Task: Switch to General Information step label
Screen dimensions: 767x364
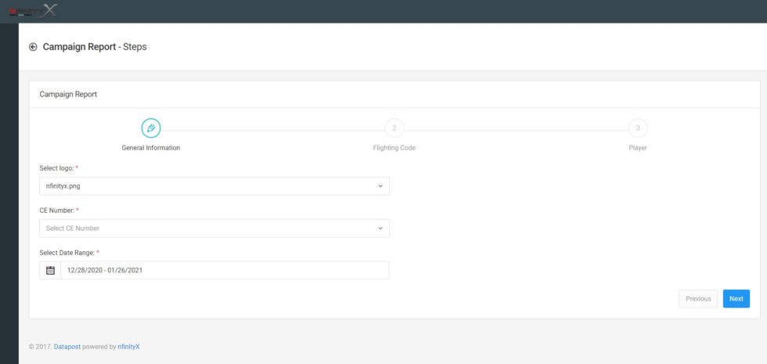Action: click(x=151, y=148)
